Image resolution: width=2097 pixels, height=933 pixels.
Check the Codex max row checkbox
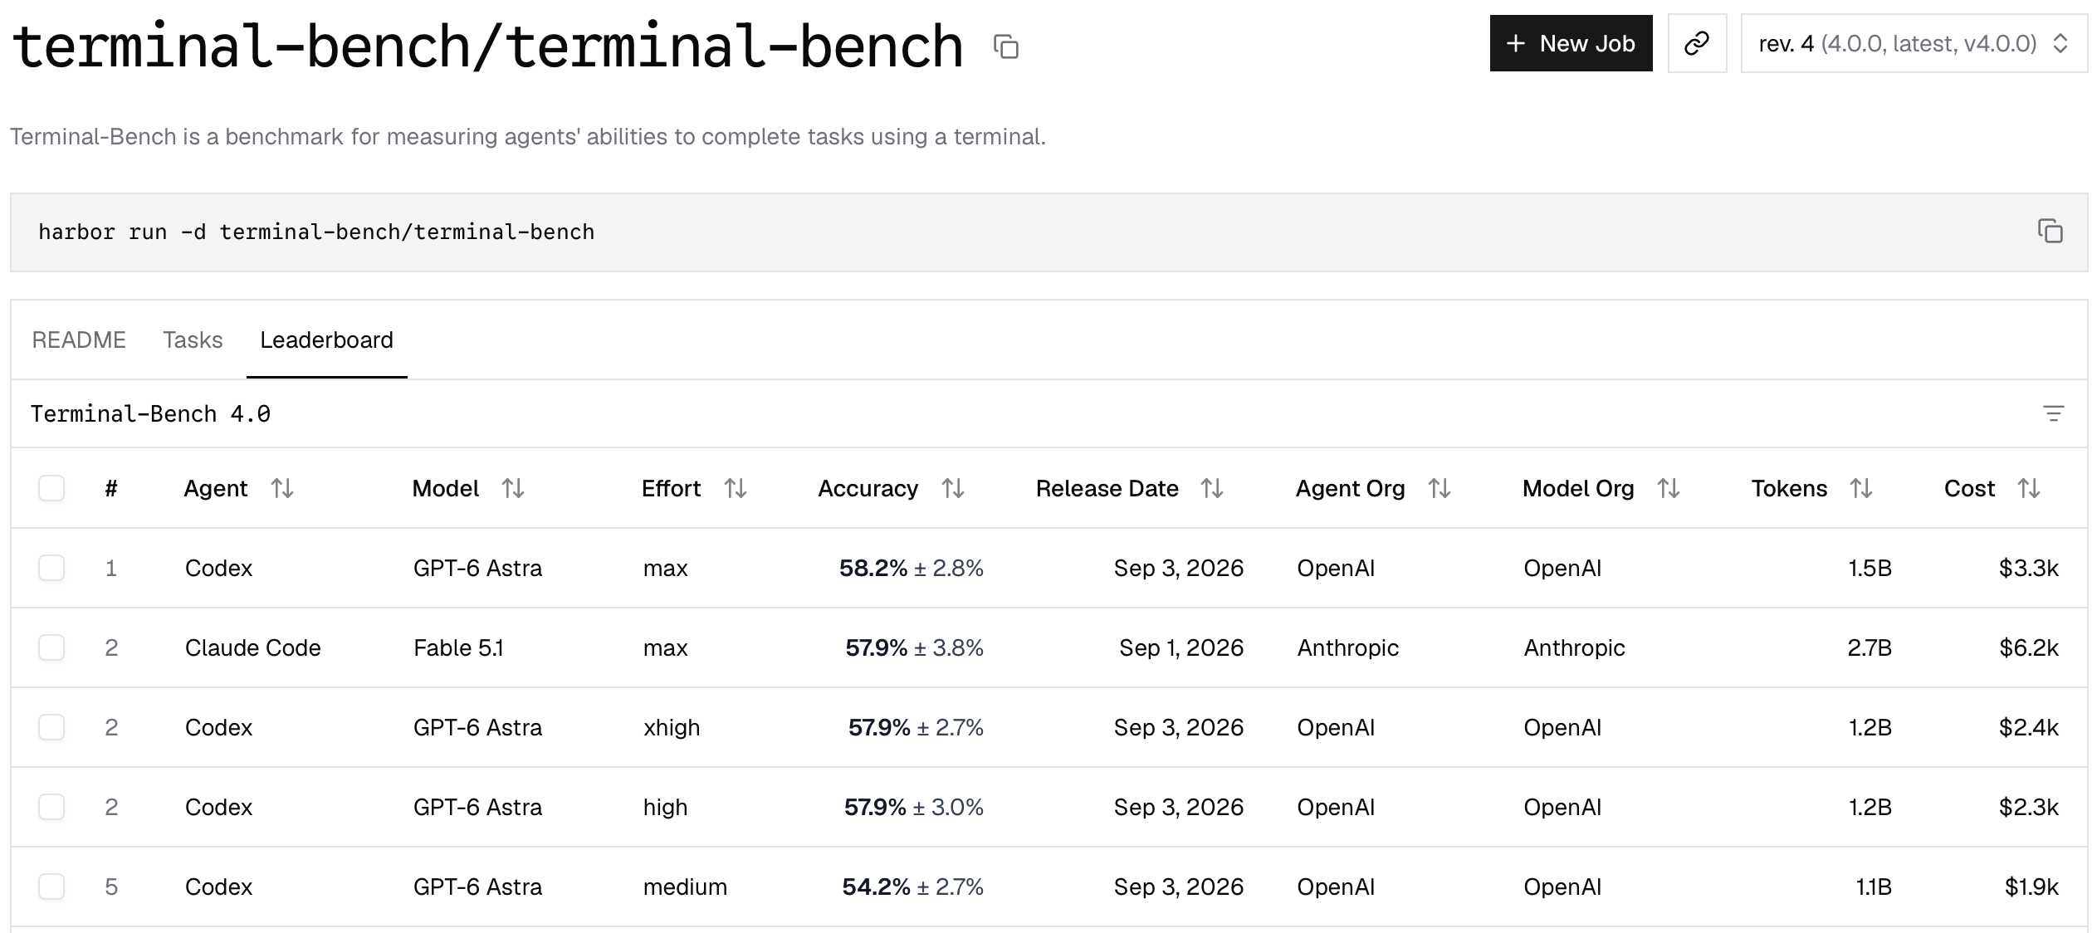pyautogui.click(x=51, y=568)
